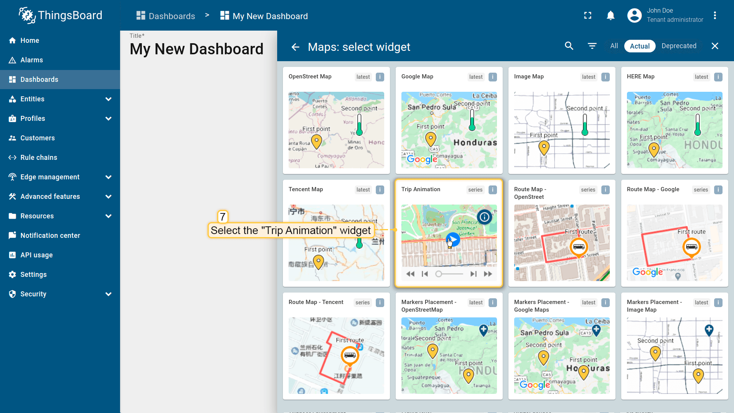The height and width of the screenshot is (413, 734).
Task: Expand the Advanced features chevron
Action: (109, 197)
